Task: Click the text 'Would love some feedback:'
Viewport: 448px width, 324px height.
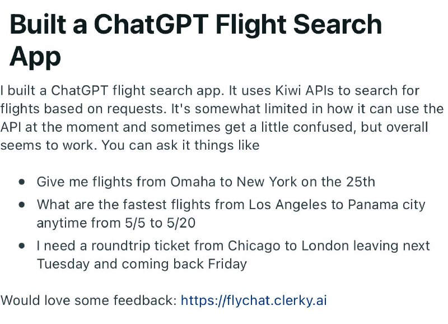Action: click(89, 300)
